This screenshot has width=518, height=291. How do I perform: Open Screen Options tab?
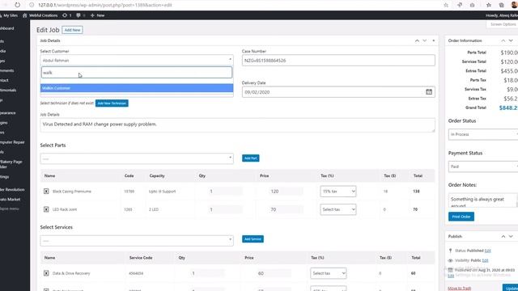(x=503, y=24)
